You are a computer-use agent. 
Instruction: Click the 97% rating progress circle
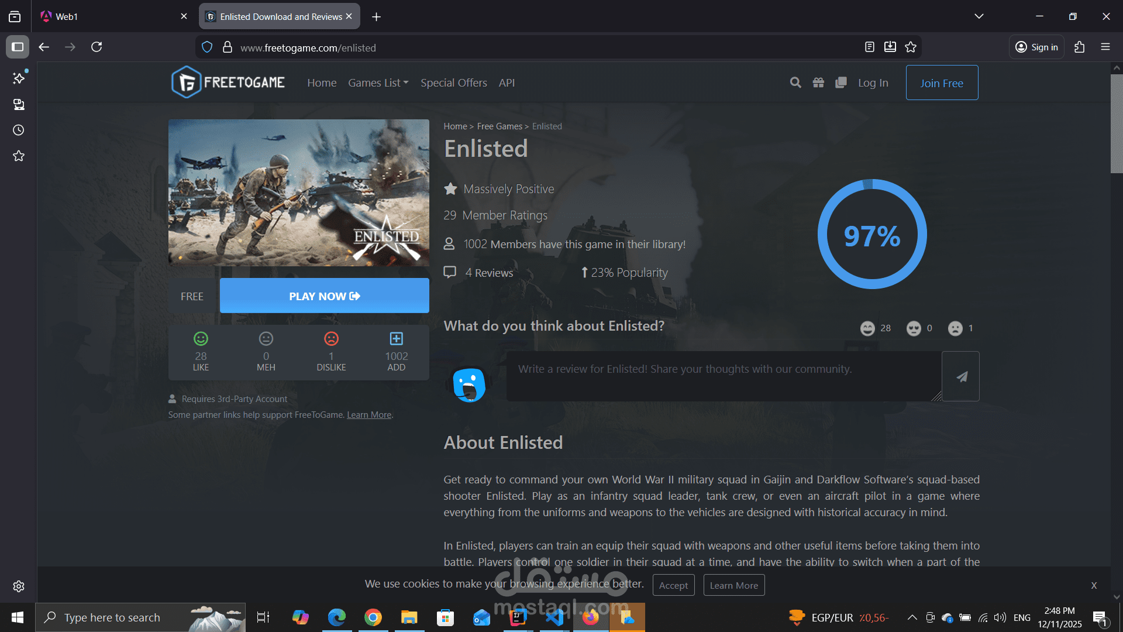tap(872, 234)
